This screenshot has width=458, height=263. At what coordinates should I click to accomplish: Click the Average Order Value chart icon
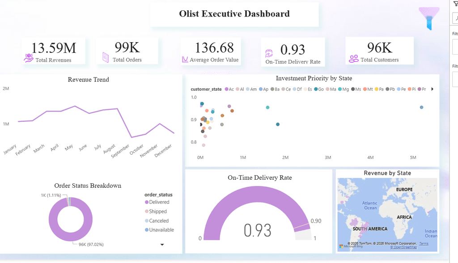[x=185, y=60]
